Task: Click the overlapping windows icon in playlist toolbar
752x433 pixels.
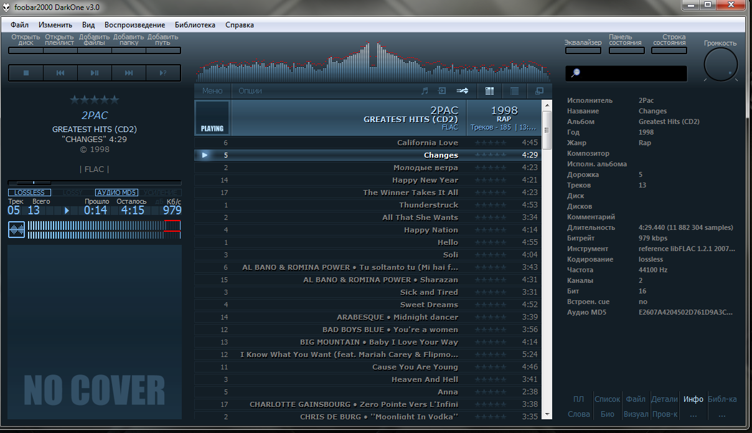Action: click(x=539, y=91)
